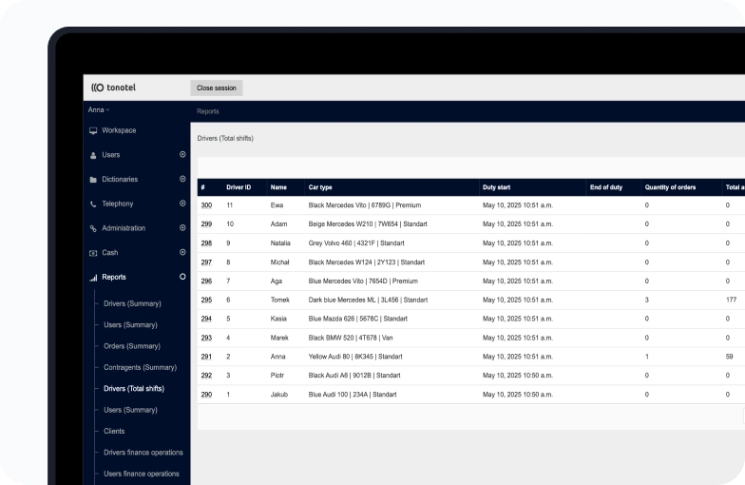Open Drivers (Summary) report
The image size is (745, 485).
[132, 303]
